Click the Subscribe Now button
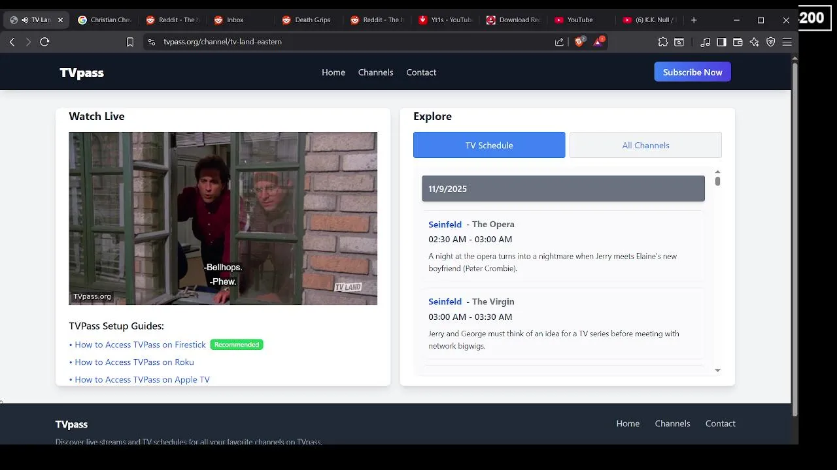 [692, 72]
